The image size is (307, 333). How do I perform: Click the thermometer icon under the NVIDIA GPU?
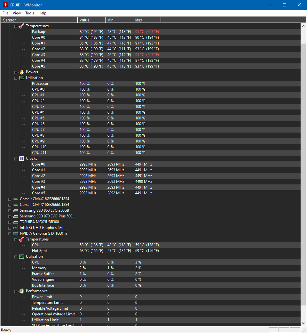22,239
